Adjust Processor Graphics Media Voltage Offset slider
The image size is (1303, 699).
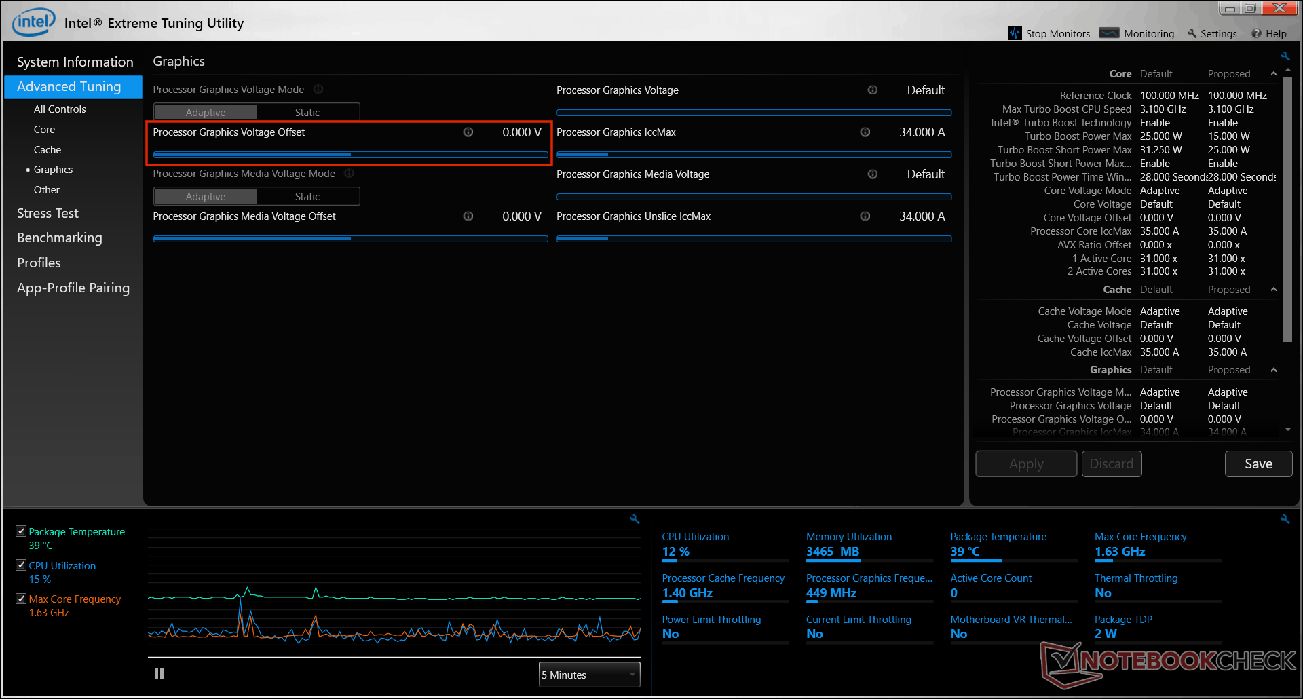tap(350, 239)
